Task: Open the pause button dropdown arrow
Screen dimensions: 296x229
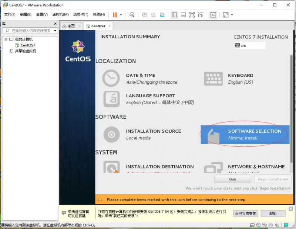Action: coord(120,15)
